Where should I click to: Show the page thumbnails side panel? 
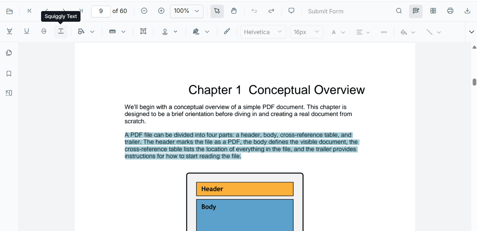click(9, 53)
